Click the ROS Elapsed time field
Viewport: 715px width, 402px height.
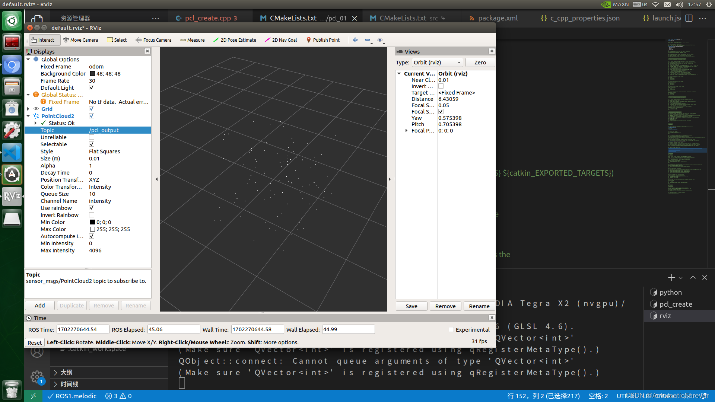pos(173,329)
